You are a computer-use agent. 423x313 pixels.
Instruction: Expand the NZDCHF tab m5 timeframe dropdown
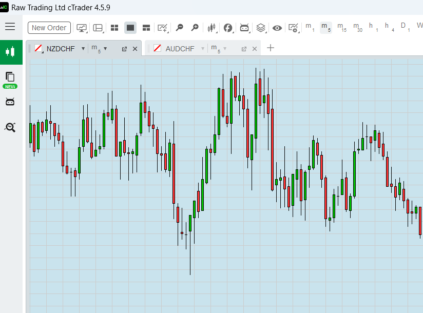(x=105, y=49)
